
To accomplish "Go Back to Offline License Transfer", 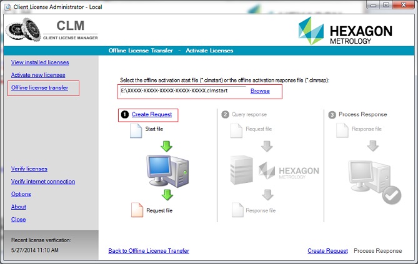I will tap(148, 251).
